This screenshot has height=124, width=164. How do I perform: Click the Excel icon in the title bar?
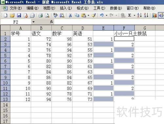[x=3, y=2]
